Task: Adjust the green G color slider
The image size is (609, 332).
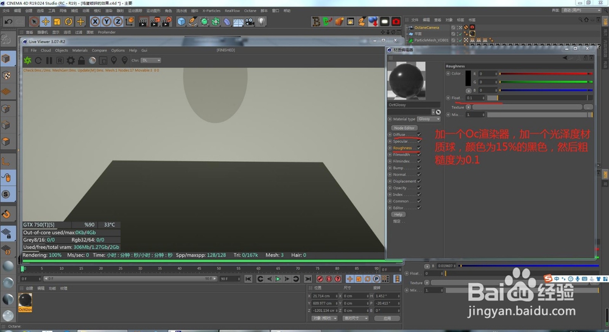Action: click(546, 82)
